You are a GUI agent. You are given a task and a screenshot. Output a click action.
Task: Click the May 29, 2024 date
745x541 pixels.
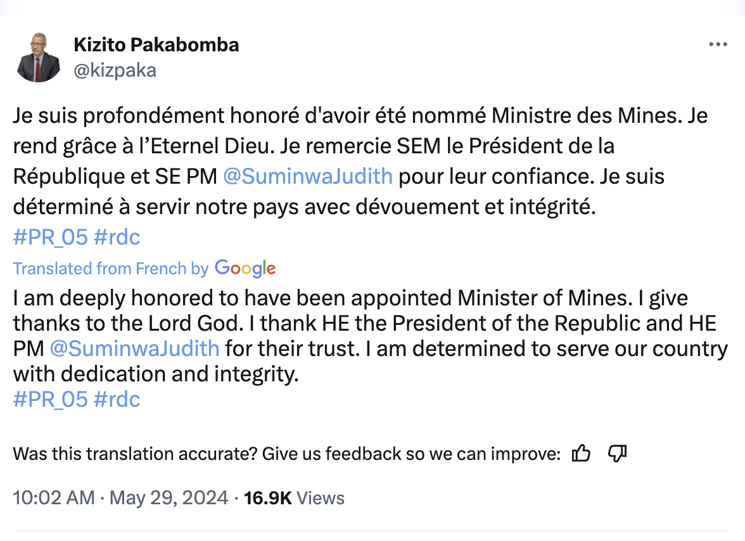tap(169, 498)
